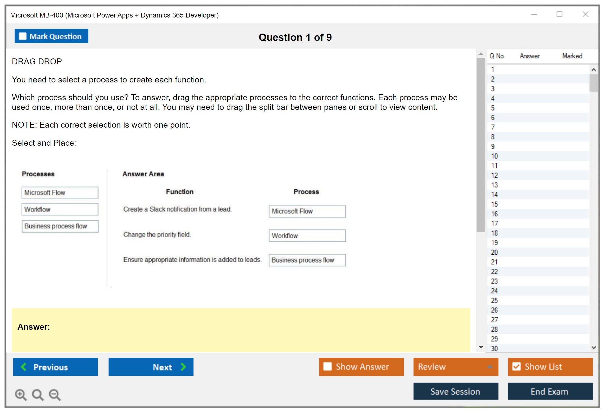This screenshot has width=607, height=415.
Task: Click the reset zoom magnifier icon
Action: click(x=38, y=394)
